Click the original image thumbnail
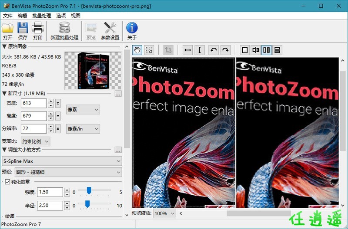Viewport: 348px width, 229px height. [x=93, y=71]
